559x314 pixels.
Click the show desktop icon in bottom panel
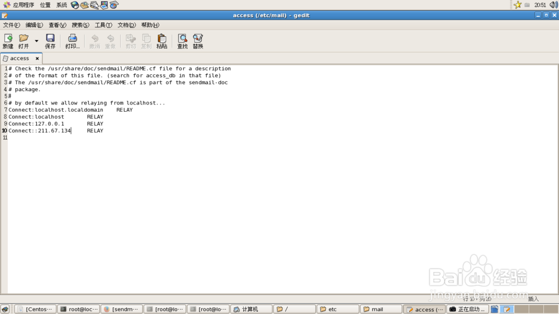5,309
